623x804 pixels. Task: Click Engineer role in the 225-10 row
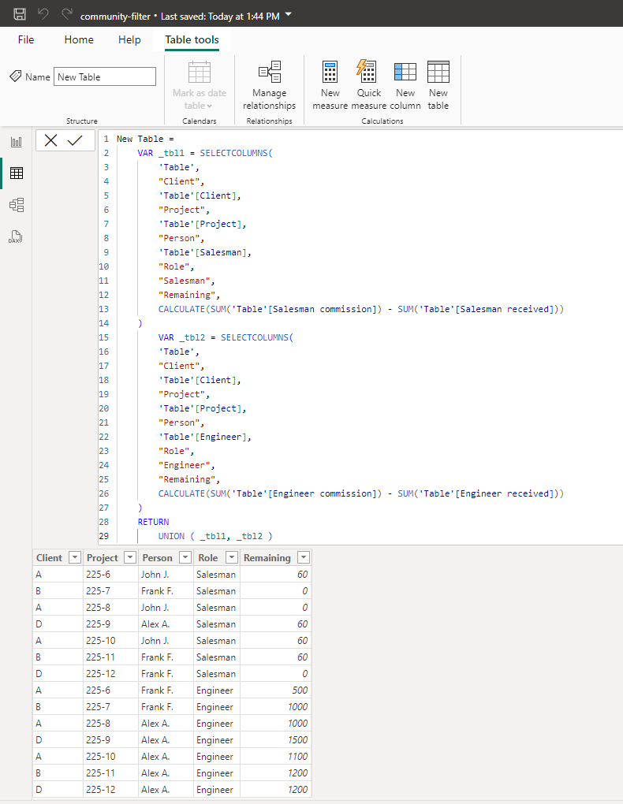click(215, 757)
